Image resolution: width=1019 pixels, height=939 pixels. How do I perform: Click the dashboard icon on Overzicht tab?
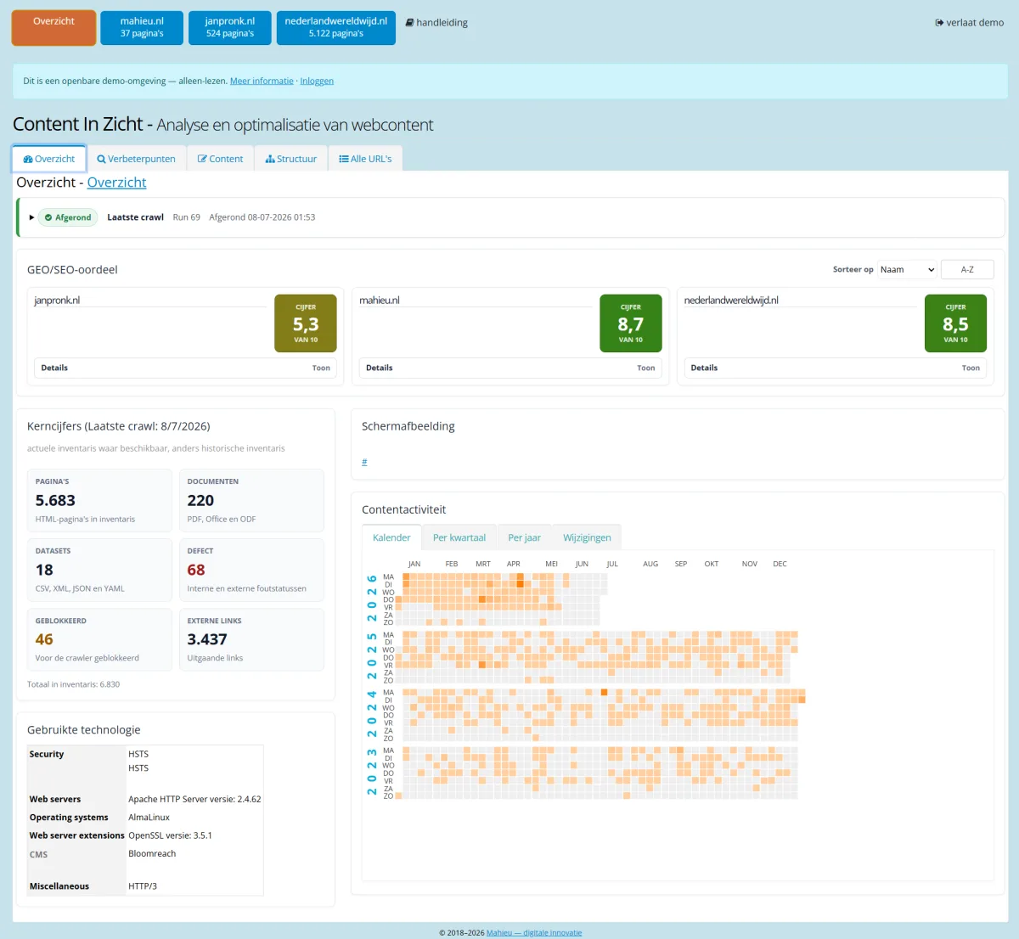tap(28, 160)
